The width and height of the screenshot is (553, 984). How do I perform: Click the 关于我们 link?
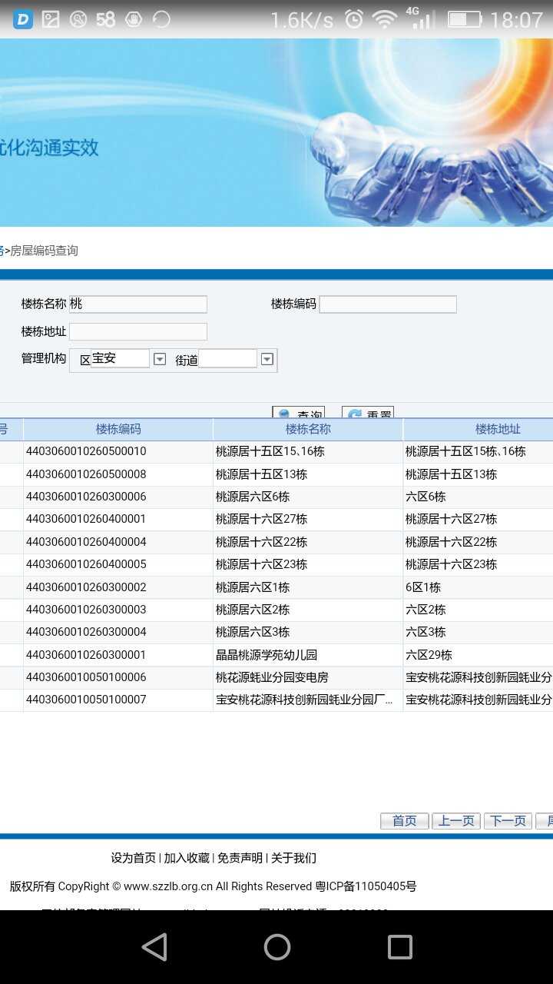pos(293,858)
